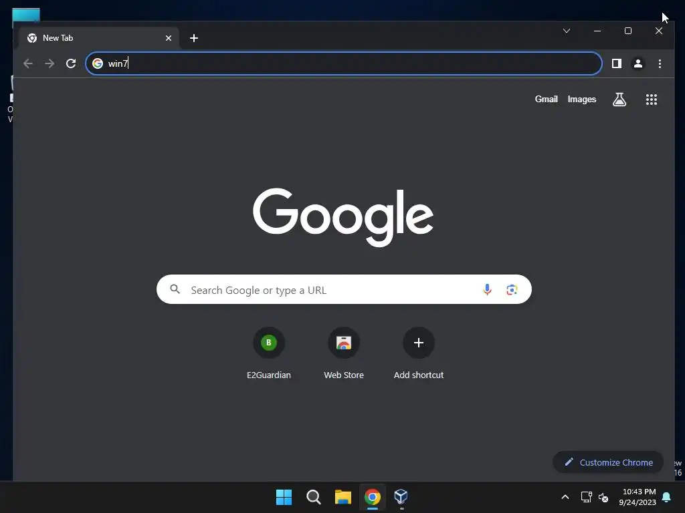Close the New Tab tab
The width and height of the screenshot is (685, 513).
tap(169, 38)
